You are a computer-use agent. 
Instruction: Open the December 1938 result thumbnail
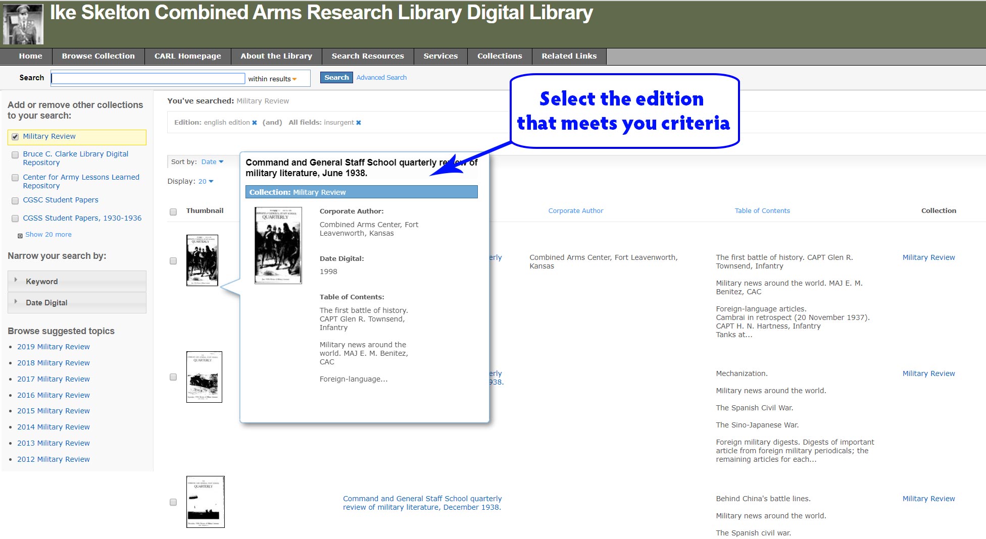(x=205, y=502)
